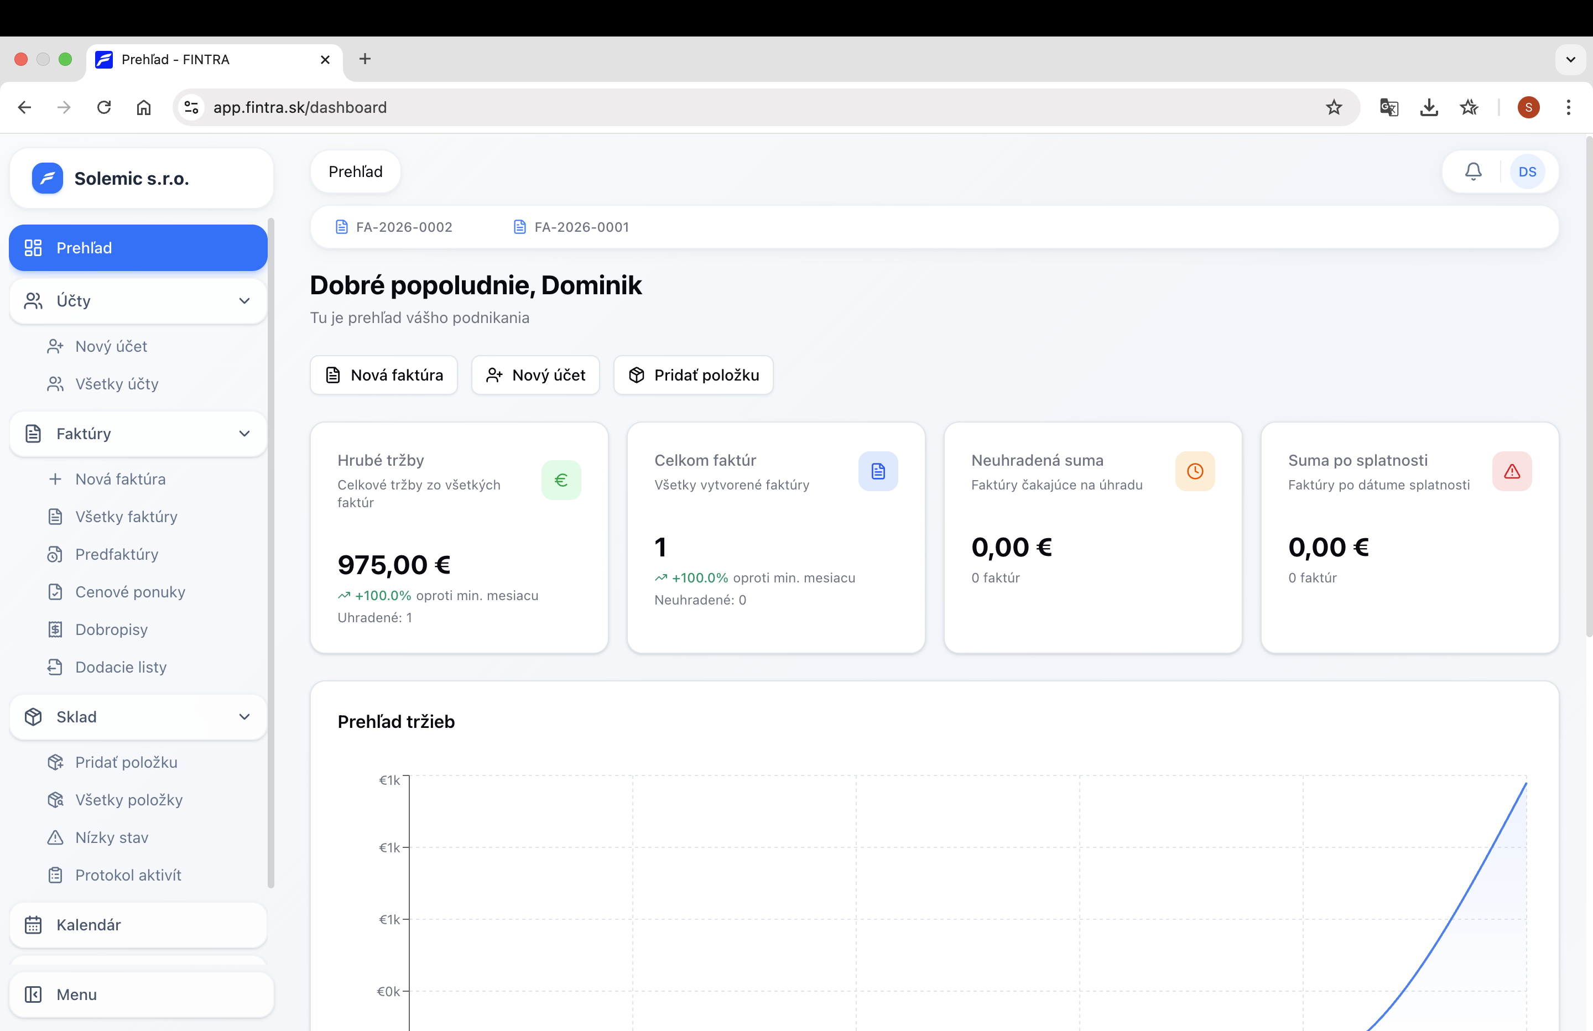Image resolution: width=1593 pixels, height=1031 pixels.
Task: Expand the Sklad section chevron
Action: 244,716
